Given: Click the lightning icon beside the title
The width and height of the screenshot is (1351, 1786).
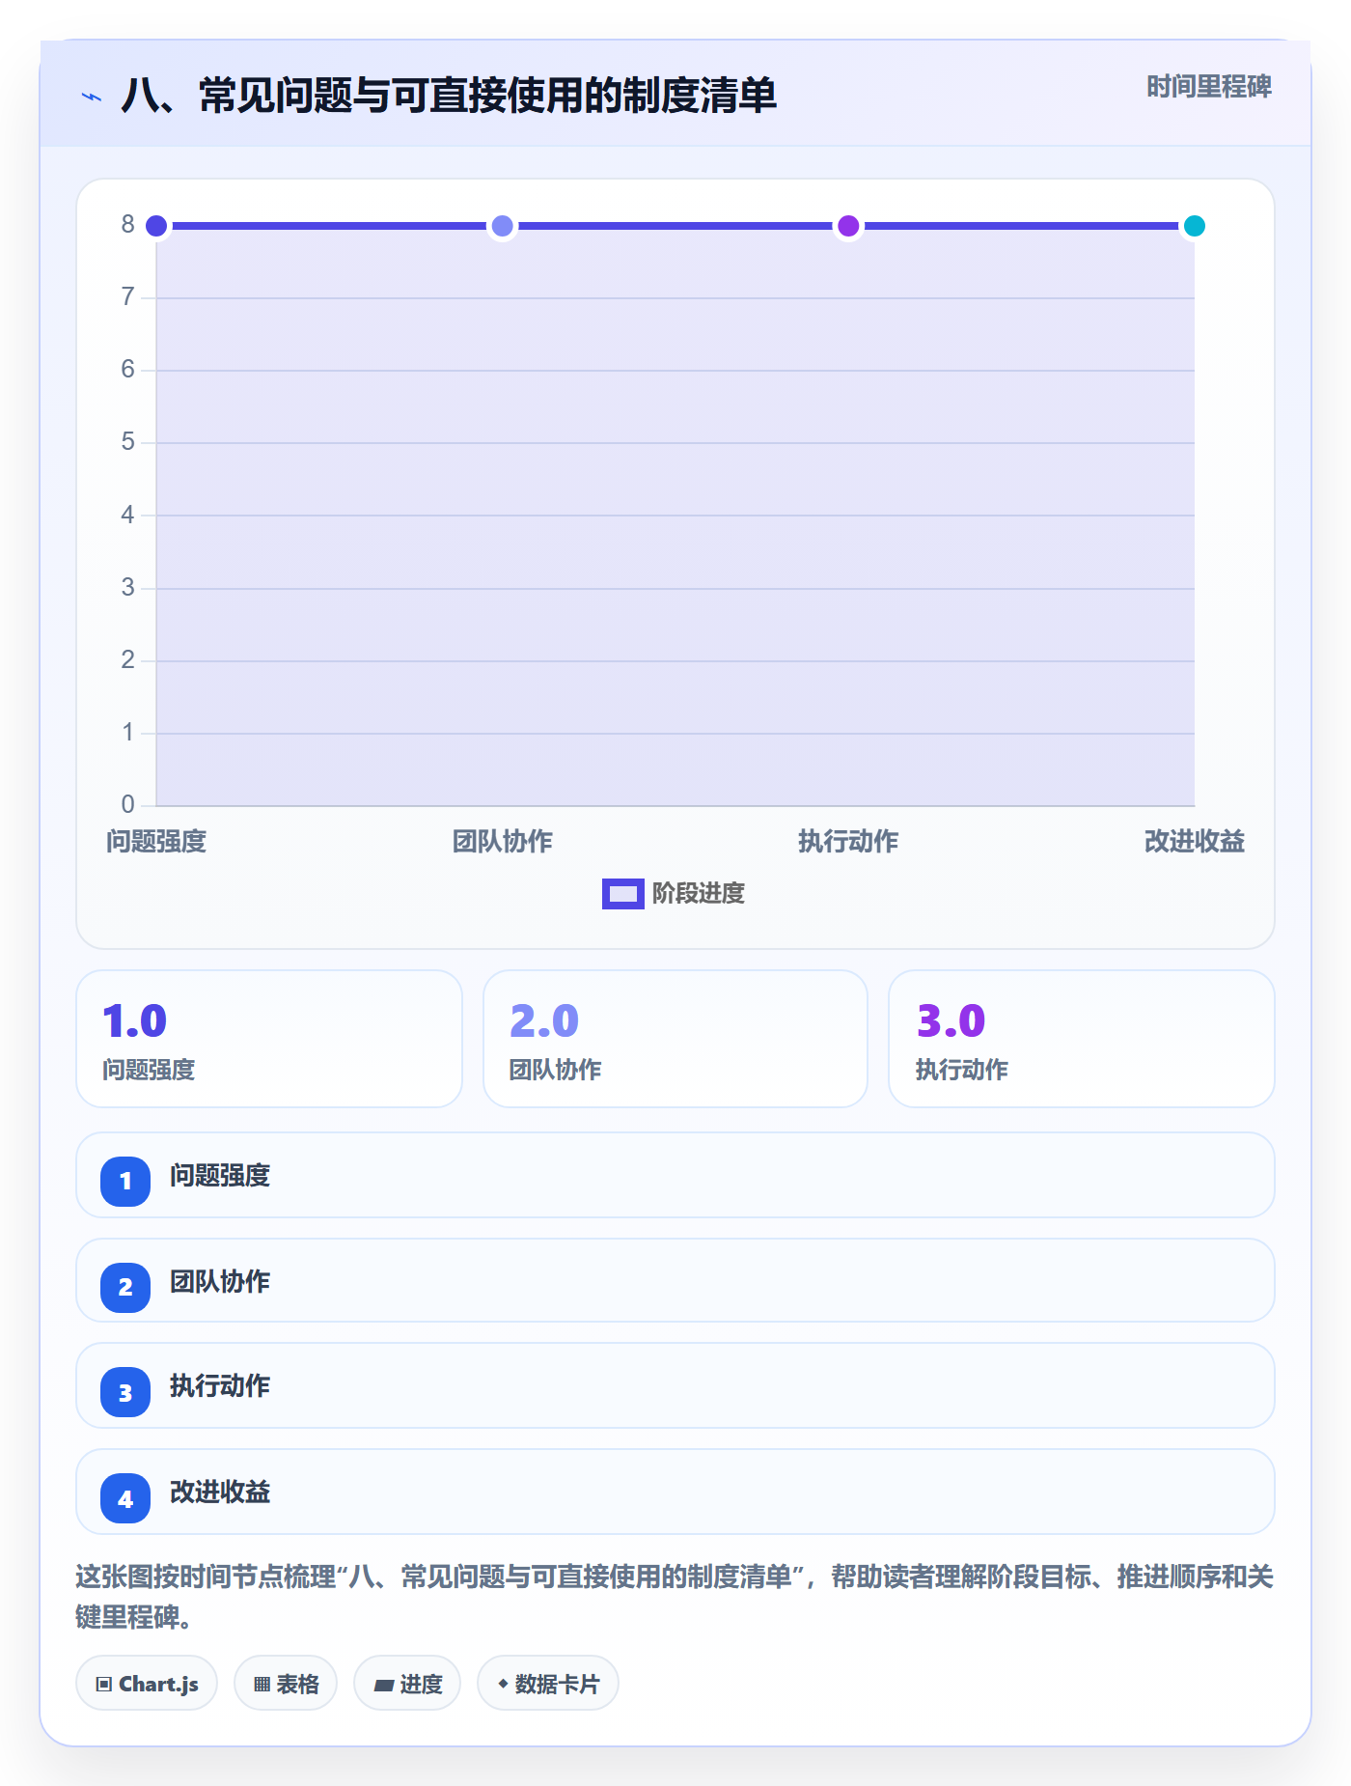Looking at the screenshot, I should point(92,97).
